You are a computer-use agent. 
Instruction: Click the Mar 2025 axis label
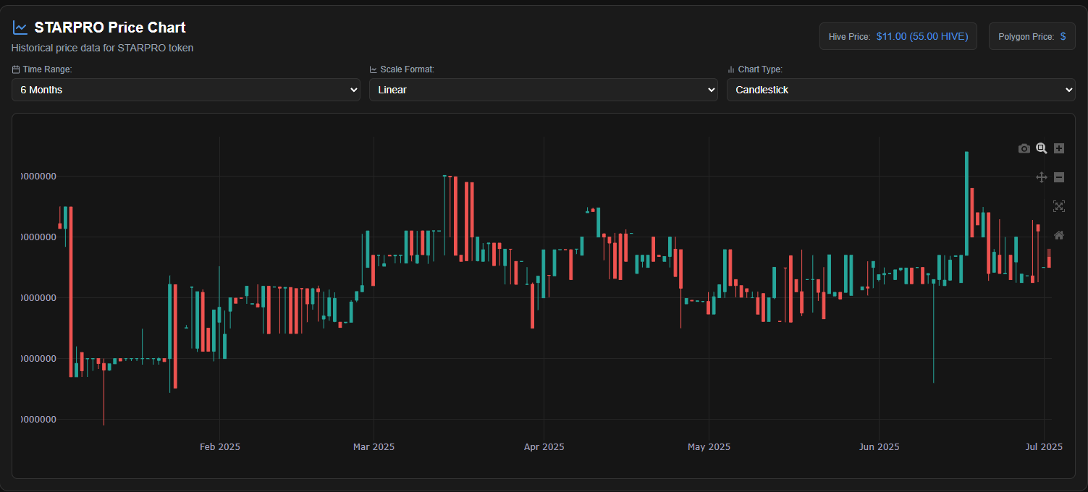coord(374,446)
